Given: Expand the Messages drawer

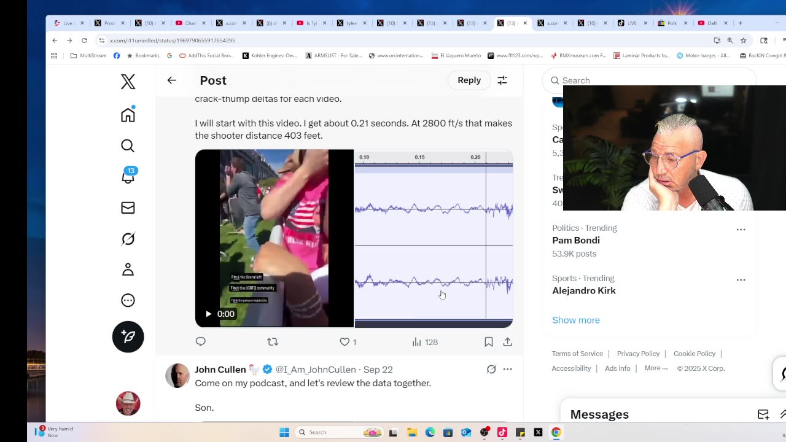Looking at the screenshot, I should tap(782, 414).
